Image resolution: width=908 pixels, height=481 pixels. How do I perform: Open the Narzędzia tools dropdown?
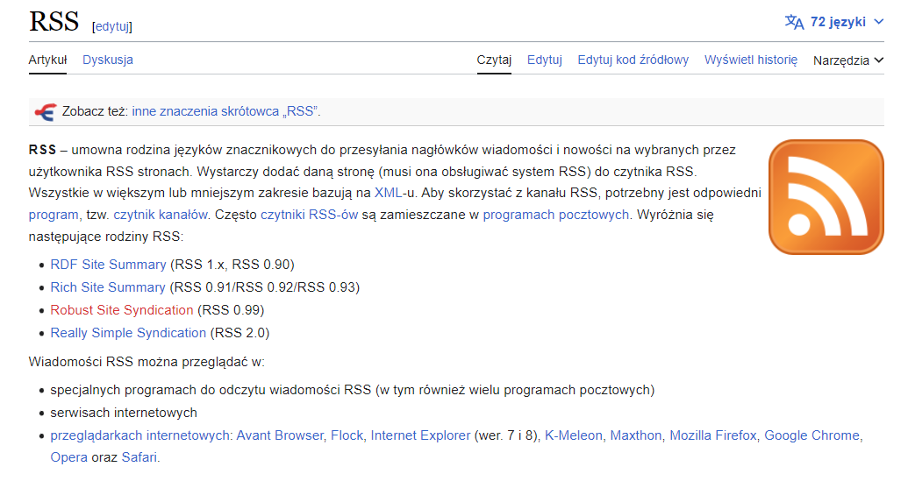848,60
